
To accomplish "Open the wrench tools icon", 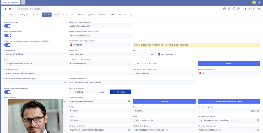I will (x=259, y=2).
